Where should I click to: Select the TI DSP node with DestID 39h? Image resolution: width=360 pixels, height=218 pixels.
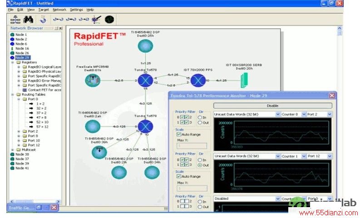pos(99,152)
